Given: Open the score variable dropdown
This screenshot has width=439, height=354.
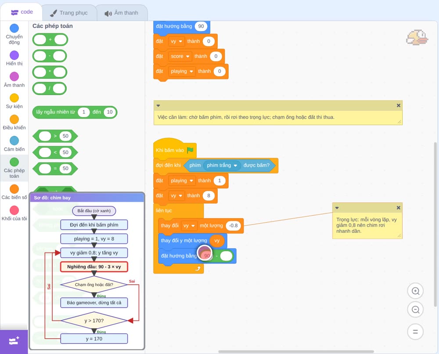Looking at the screenshot, I should tap(180, 56).
